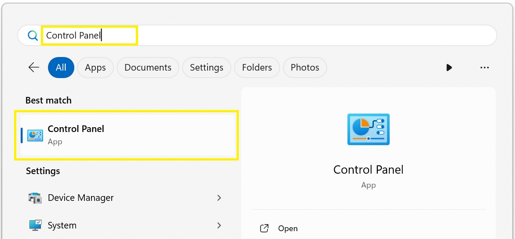Select the All filter tab
Screen dimensions: 515x239
[x=61, y=68]
